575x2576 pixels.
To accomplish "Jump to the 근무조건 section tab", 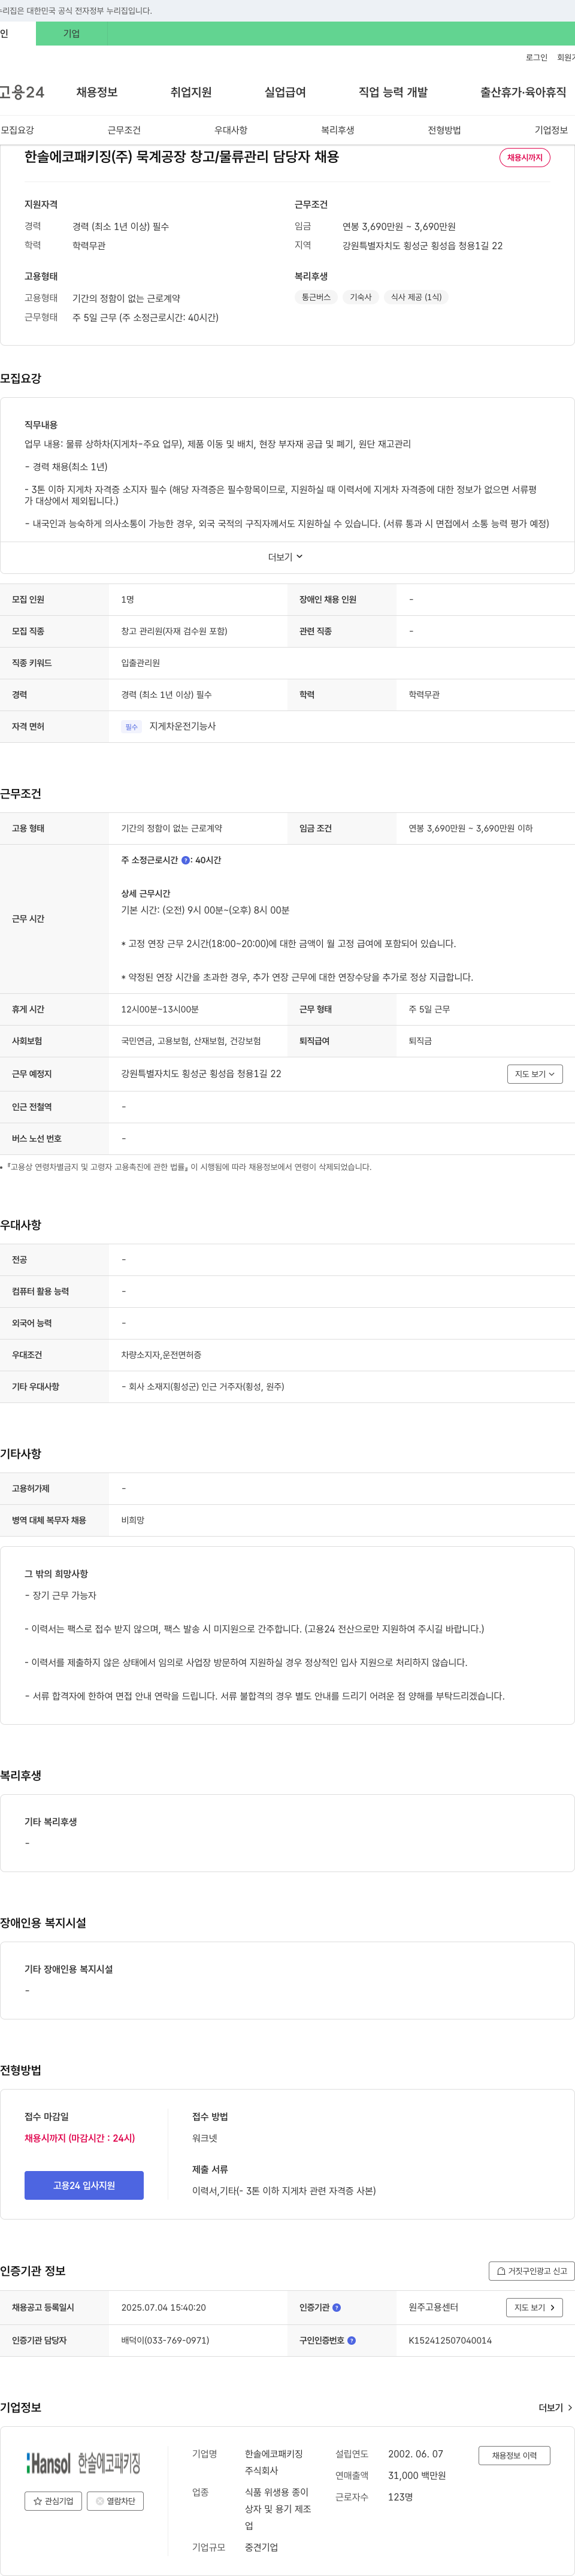I will tap(124, 130).
